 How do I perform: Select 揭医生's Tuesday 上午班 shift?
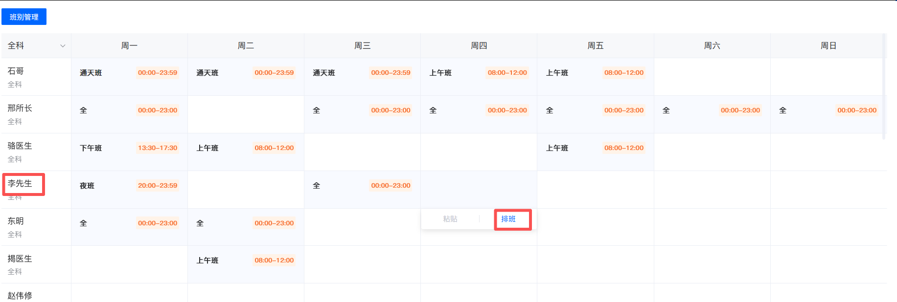(246, 260)
